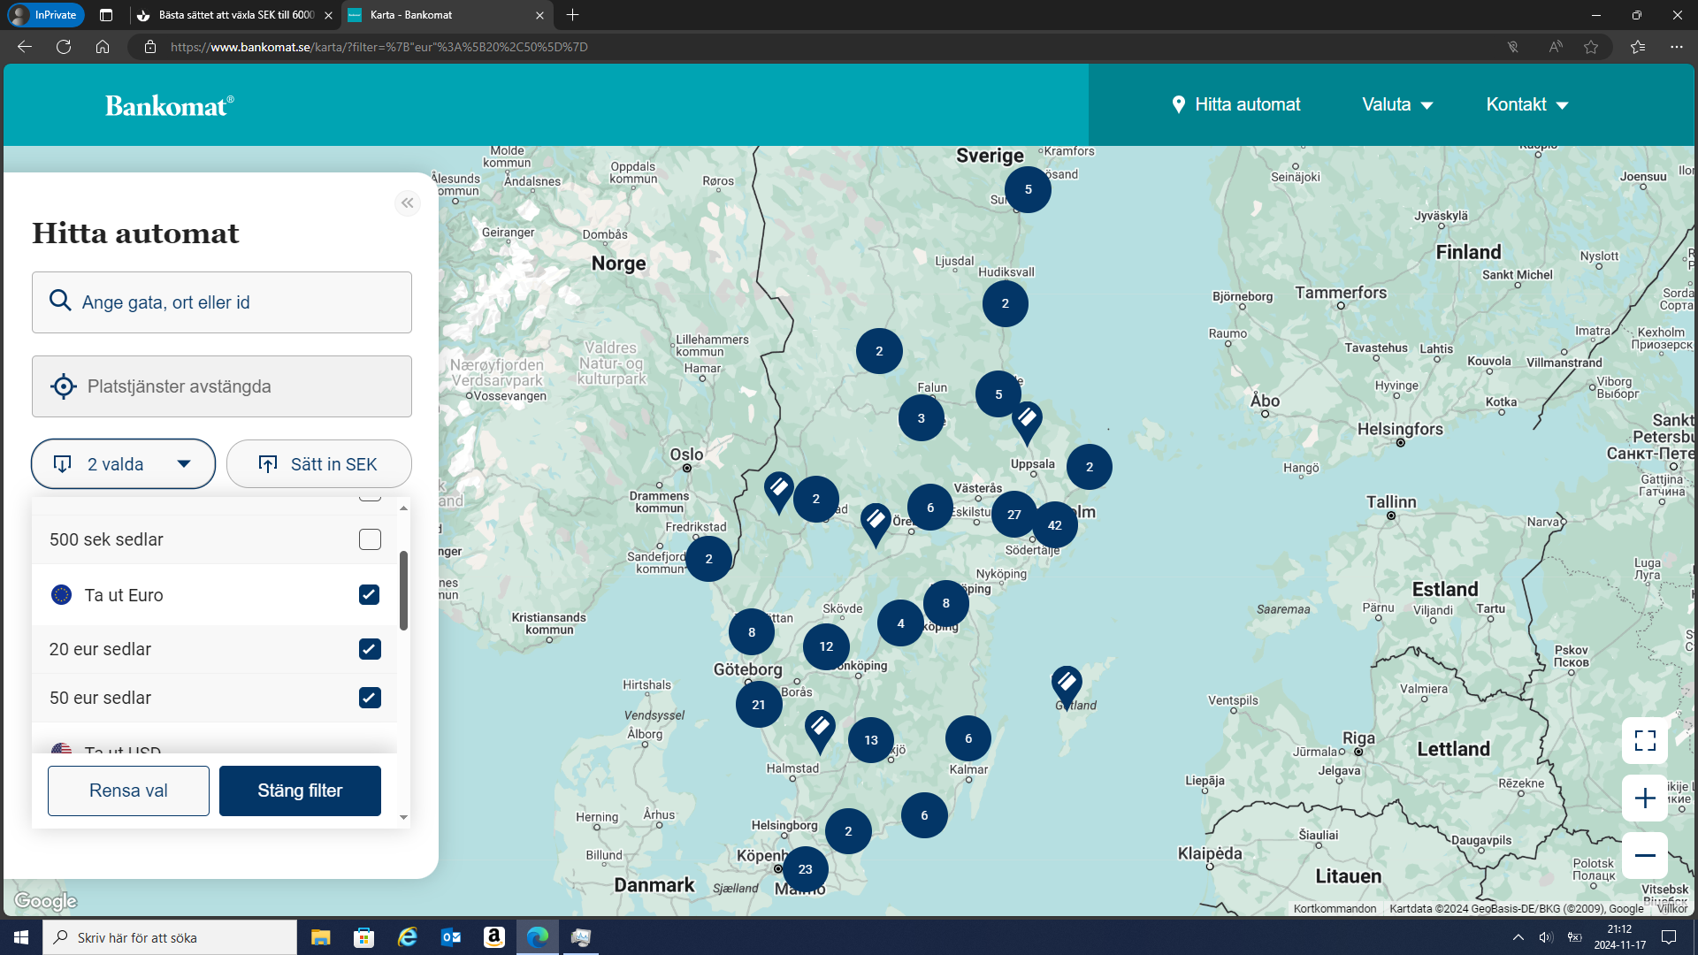The image size is (1698, 955).
Task: Click the Bankomat logo
Action: pyautogui.click(x=169, y=105)
